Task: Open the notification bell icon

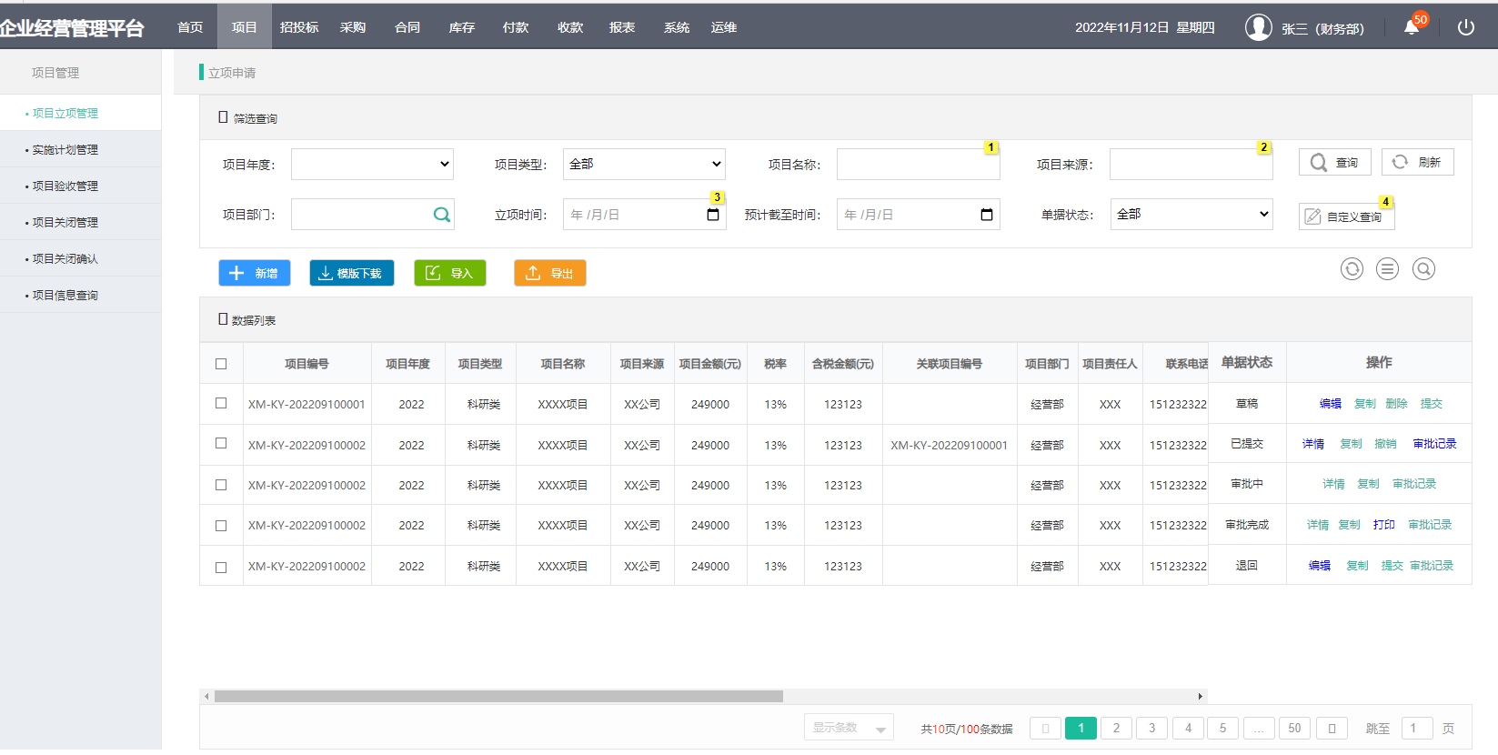Action: (x=1411, y=27)
